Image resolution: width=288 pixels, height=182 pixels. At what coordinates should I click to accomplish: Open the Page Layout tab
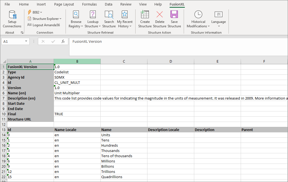click(x=64, y=4)
